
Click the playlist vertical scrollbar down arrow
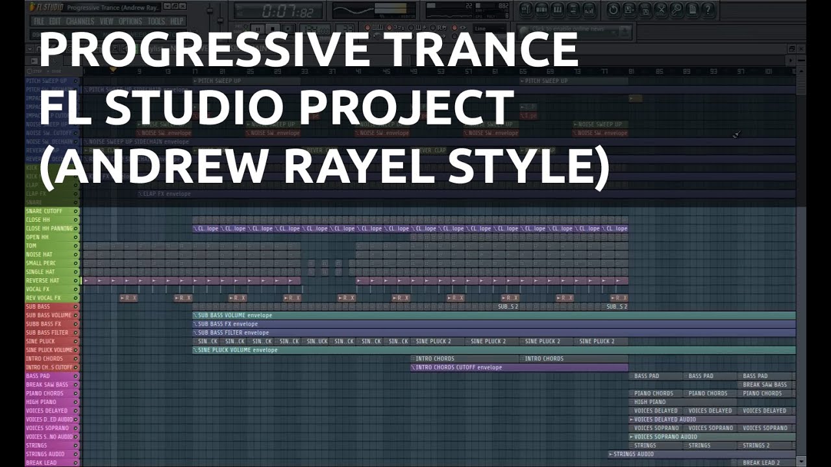[x=800, y=461]
